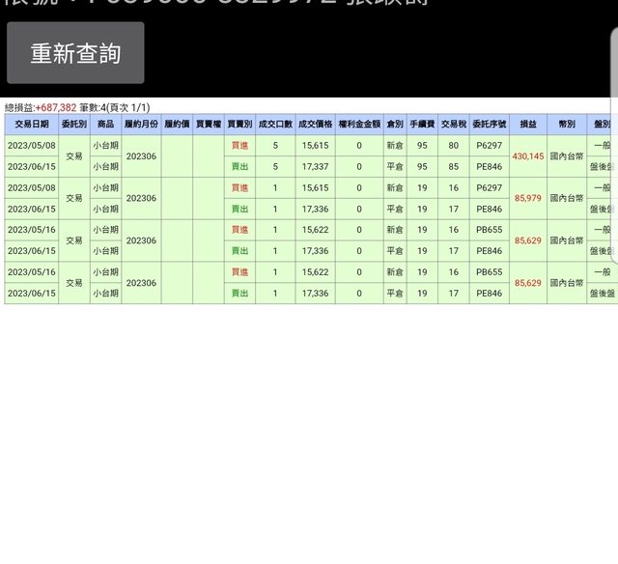This screenshot has height=564, width=618.
Task: Click the 委託別 column header
Action: pos(74,125)
